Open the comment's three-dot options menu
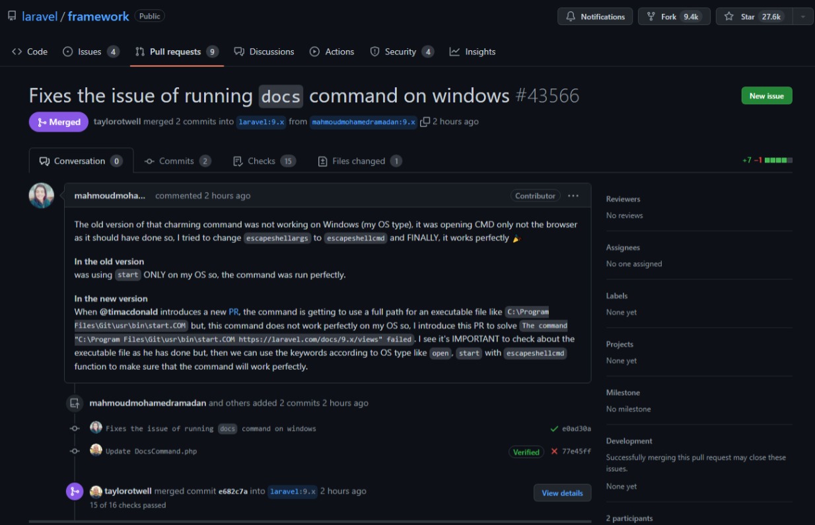The height and width of the screenshot is (525, 815). [x=573, y=195]
